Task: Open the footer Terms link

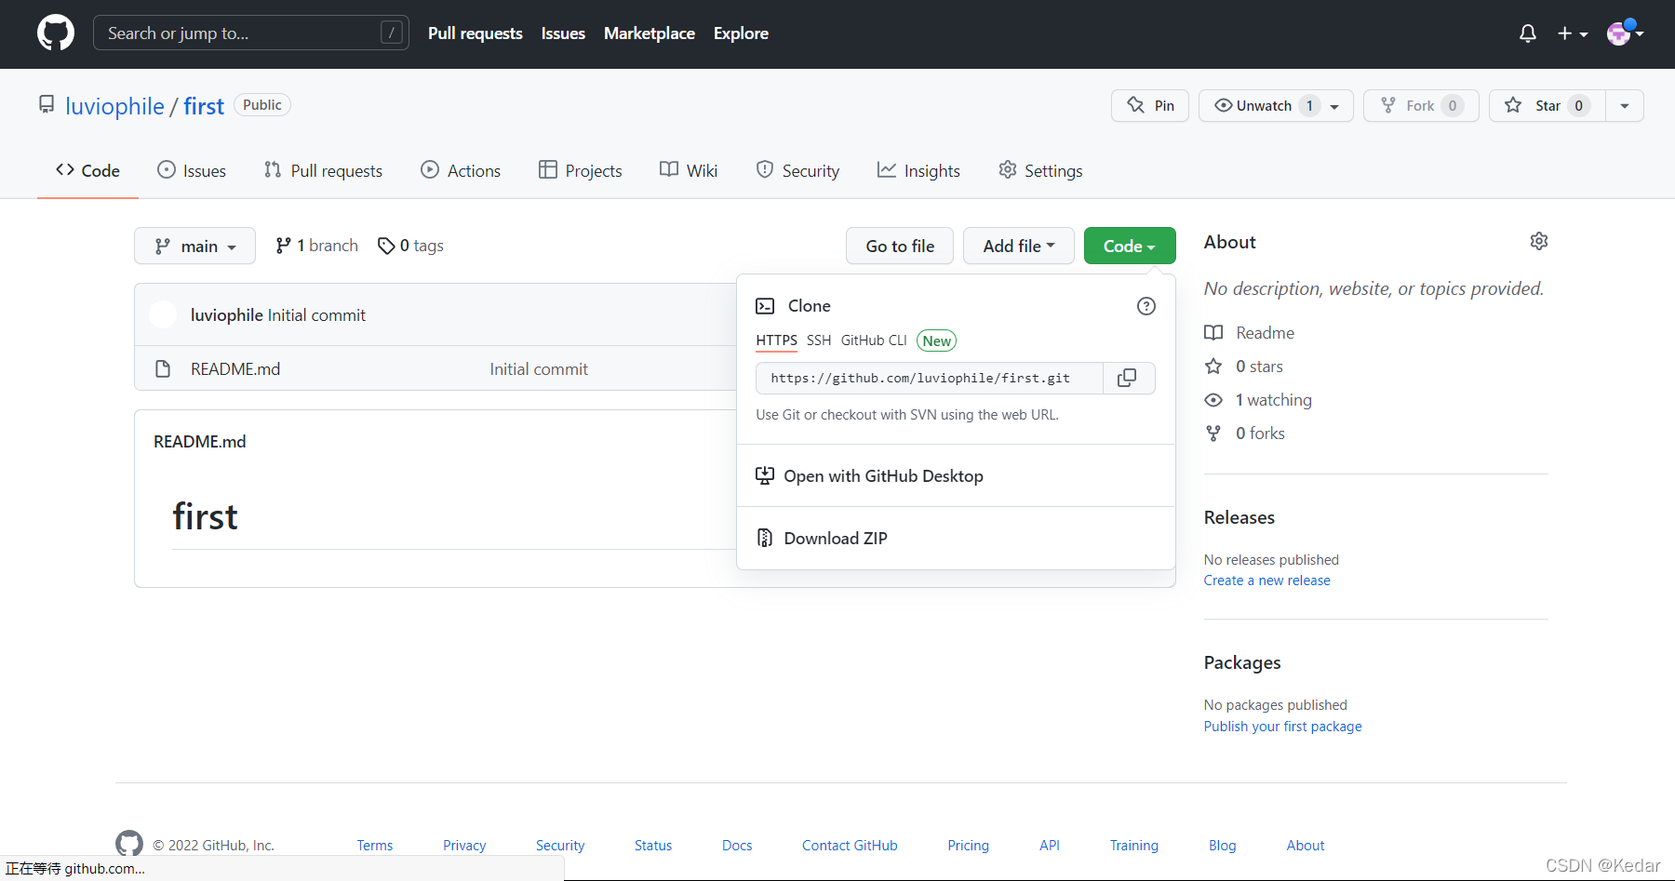Action: (x=375, y=846)
